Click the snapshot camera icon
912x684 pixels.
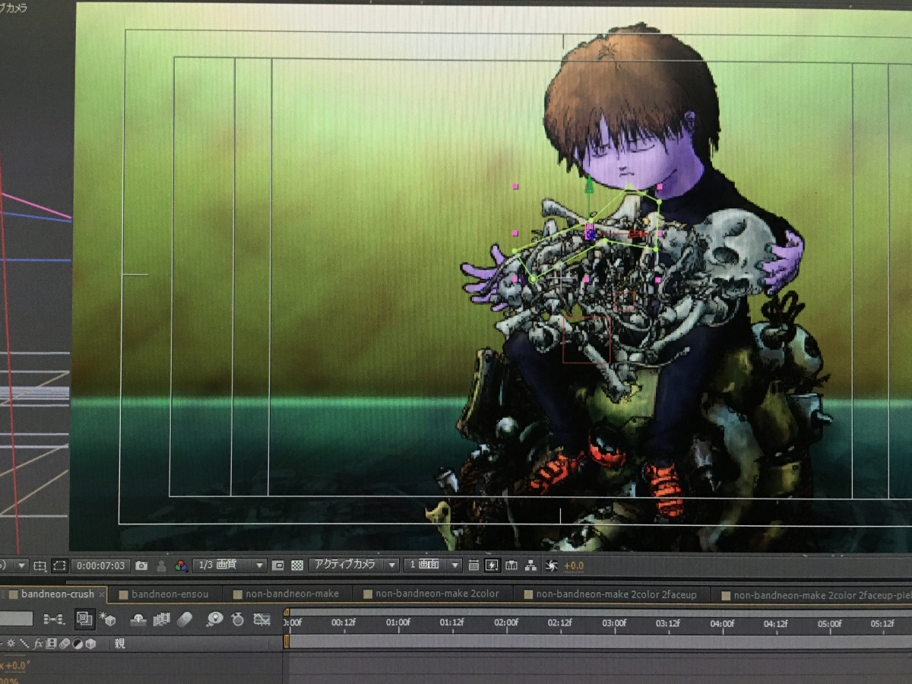point(141,566)
